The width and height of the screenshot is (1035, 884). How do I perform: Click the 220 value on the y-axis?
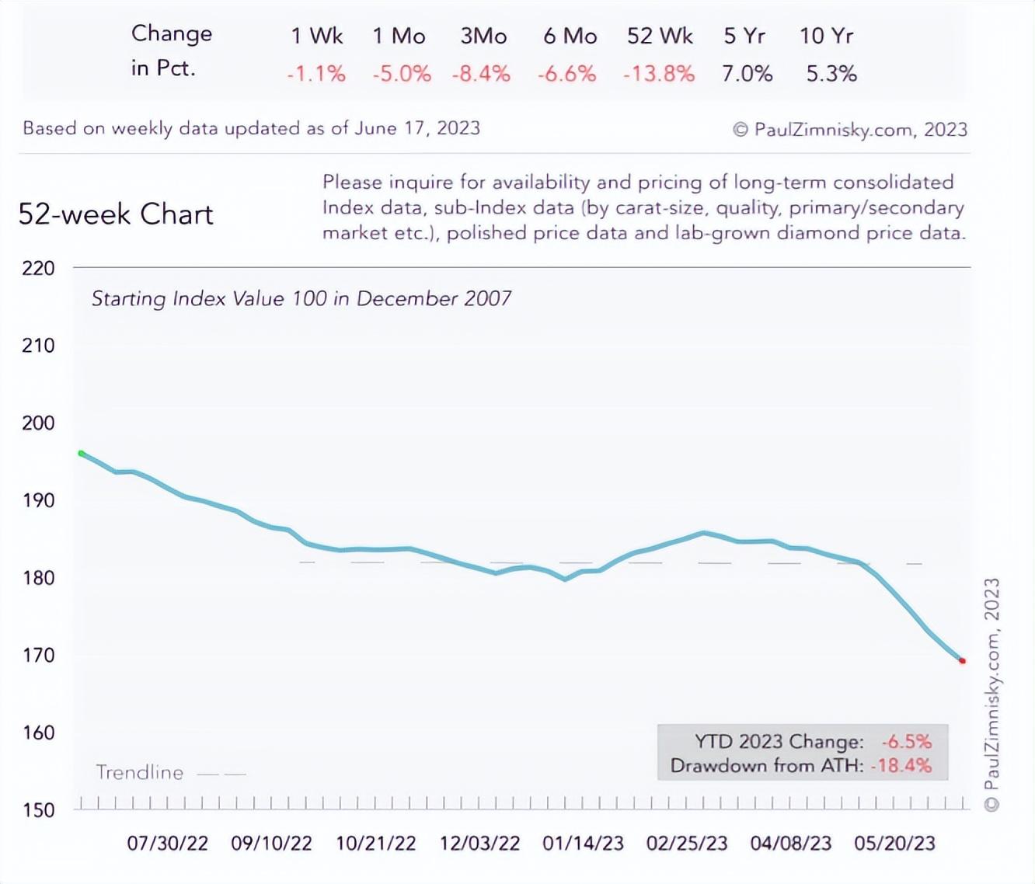(x=39, y=269)
